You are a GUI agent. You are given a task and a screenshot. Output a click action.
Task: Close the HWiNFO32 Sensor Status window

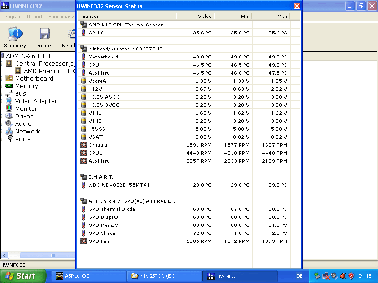tap(297, 6)
